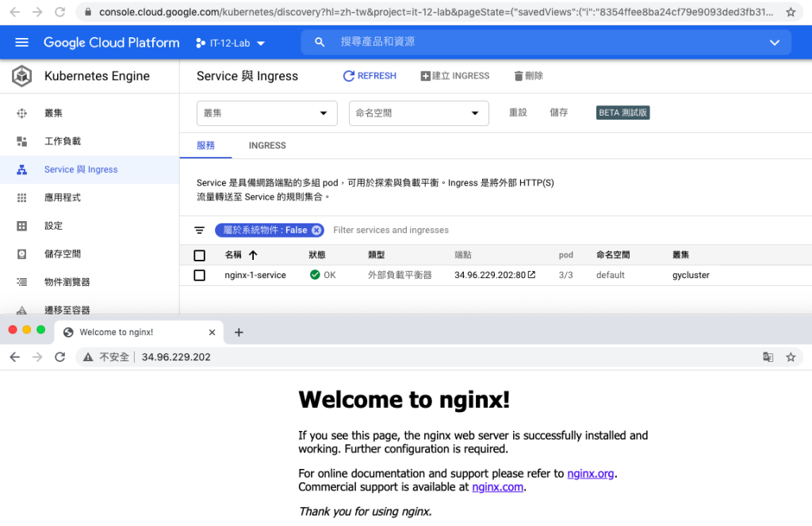
Task: Click back arrow in the console browser
Action: [x=15, y=12]
